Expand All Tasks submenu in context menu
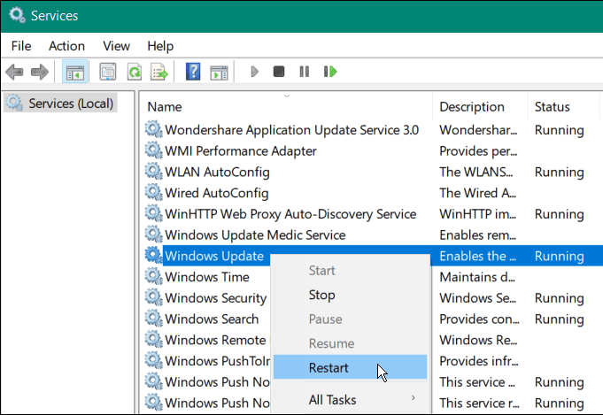Screen dimensions: 603x415 350,400
